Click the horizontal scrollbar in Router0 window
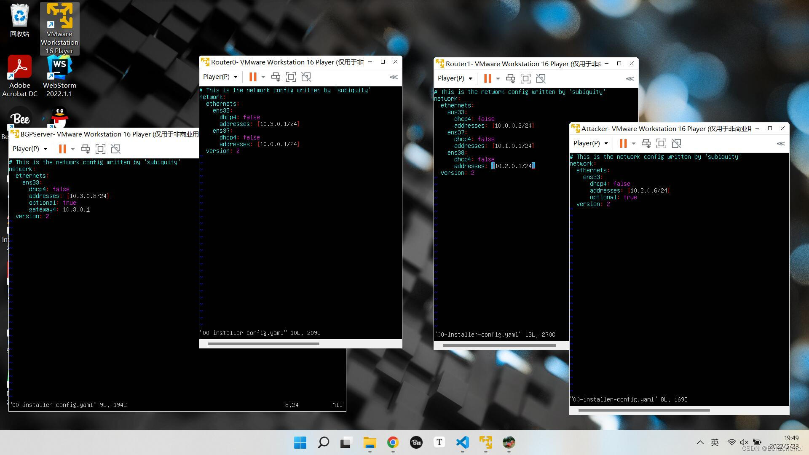 [x=263, y=344]
